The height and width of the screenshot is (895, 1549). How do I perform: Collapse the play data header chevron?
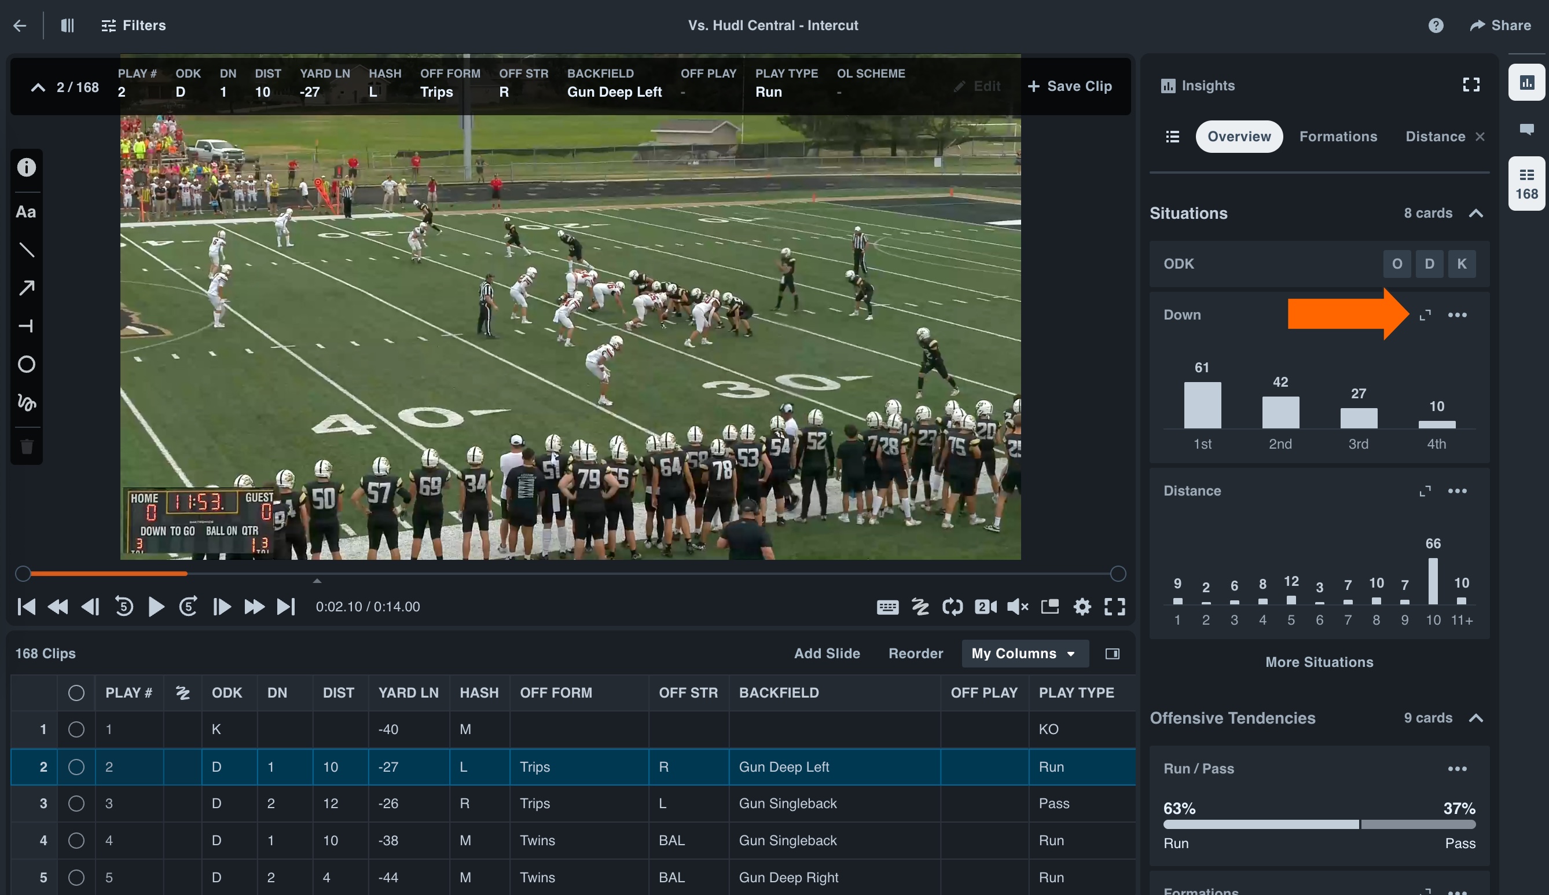(38, 87)
